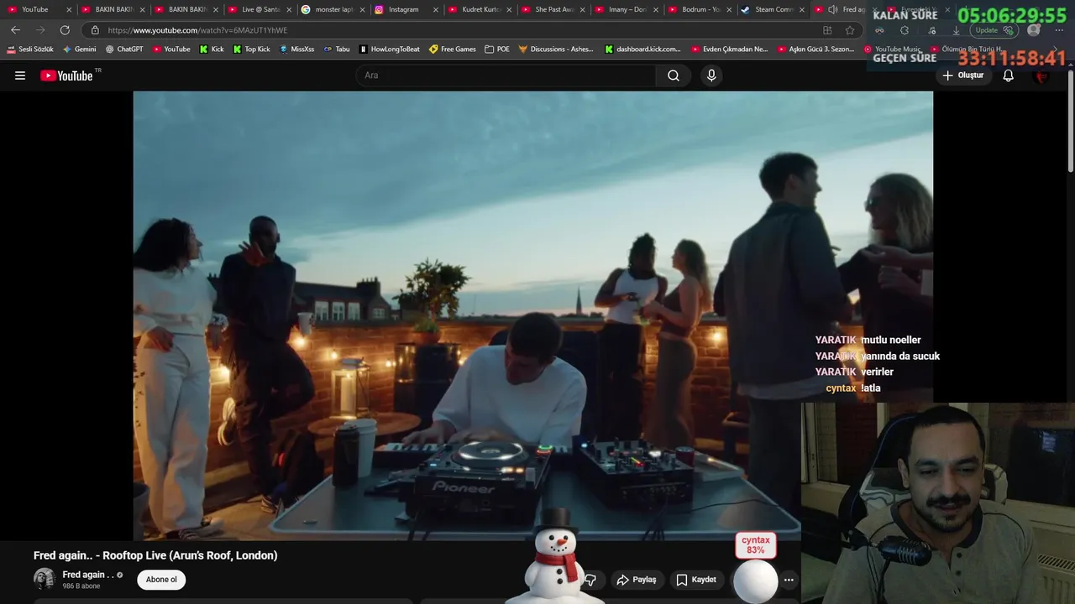
Task: Switch to monster laptop Google tab
Action: (334, 9)
